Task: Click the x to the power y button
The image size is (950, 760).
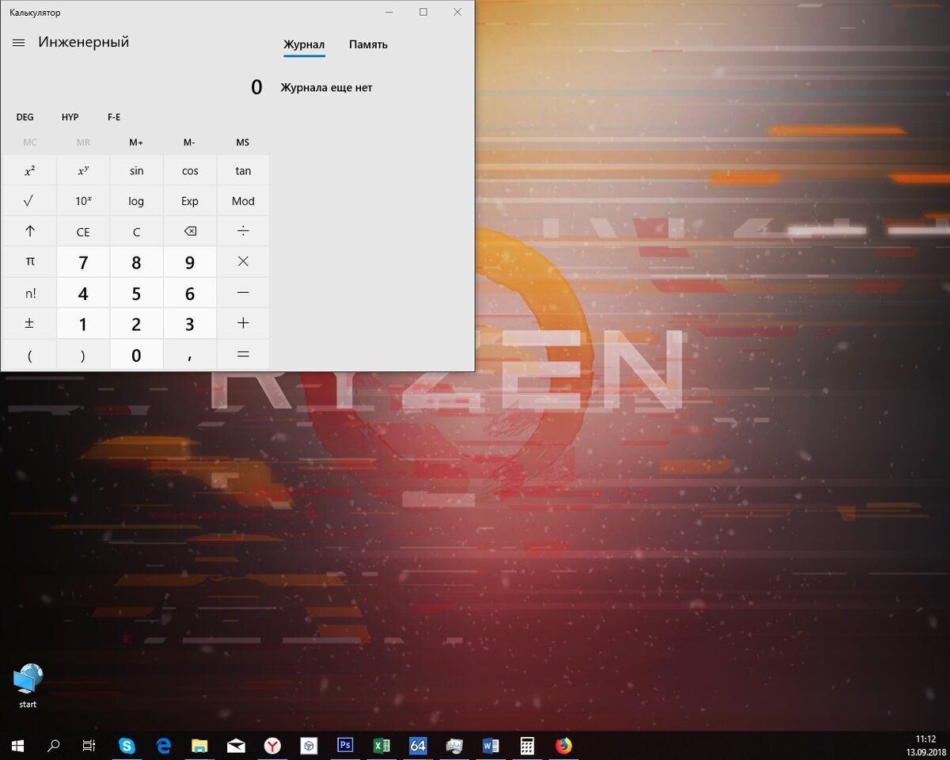Action: pyautogui.click(x=83, y=170)
